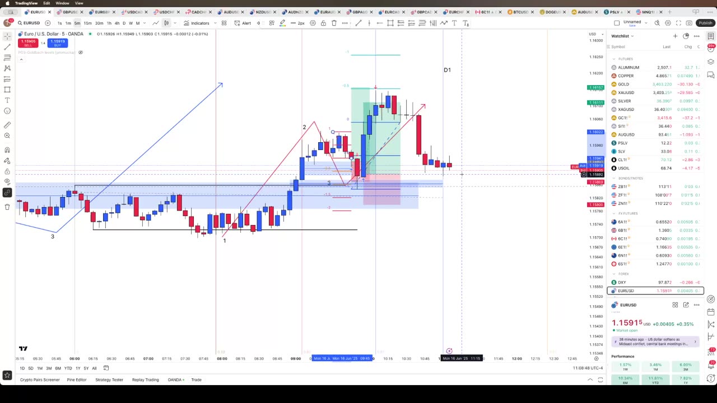
Task: Open the Window menu in macOS menu bar
Action: tap(62, 3)
